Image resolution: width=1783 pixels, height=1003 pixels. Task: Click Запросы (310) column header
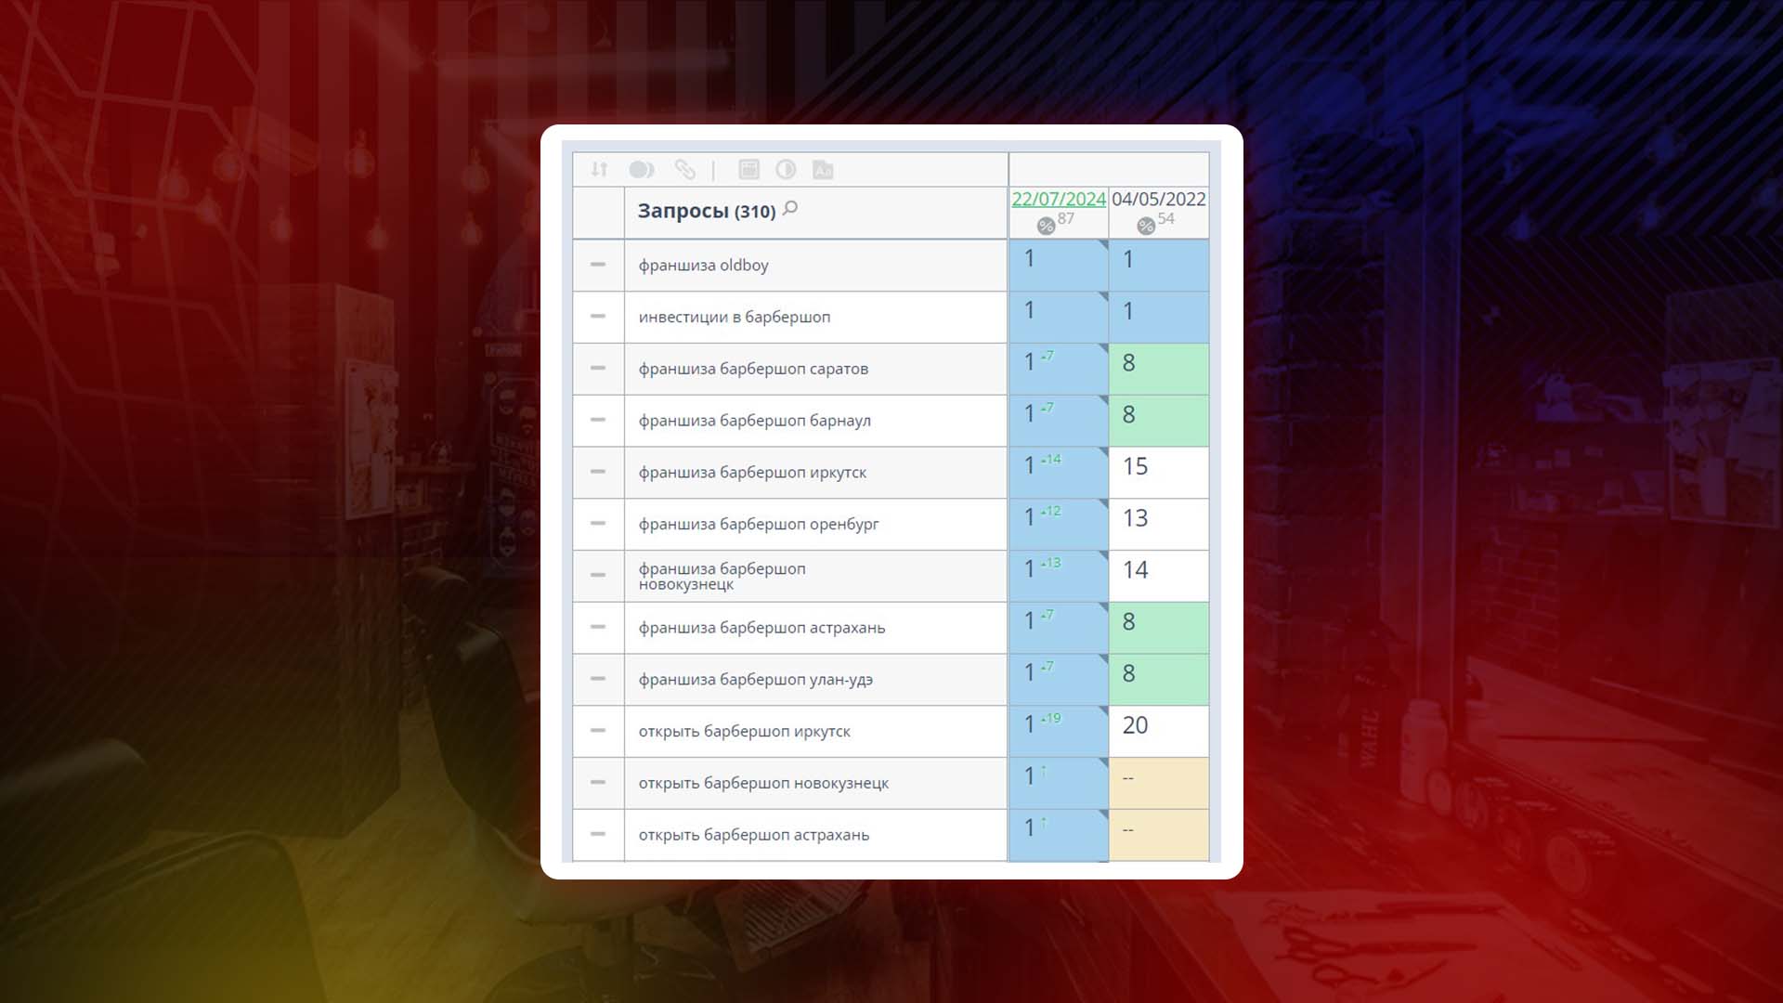706,212
